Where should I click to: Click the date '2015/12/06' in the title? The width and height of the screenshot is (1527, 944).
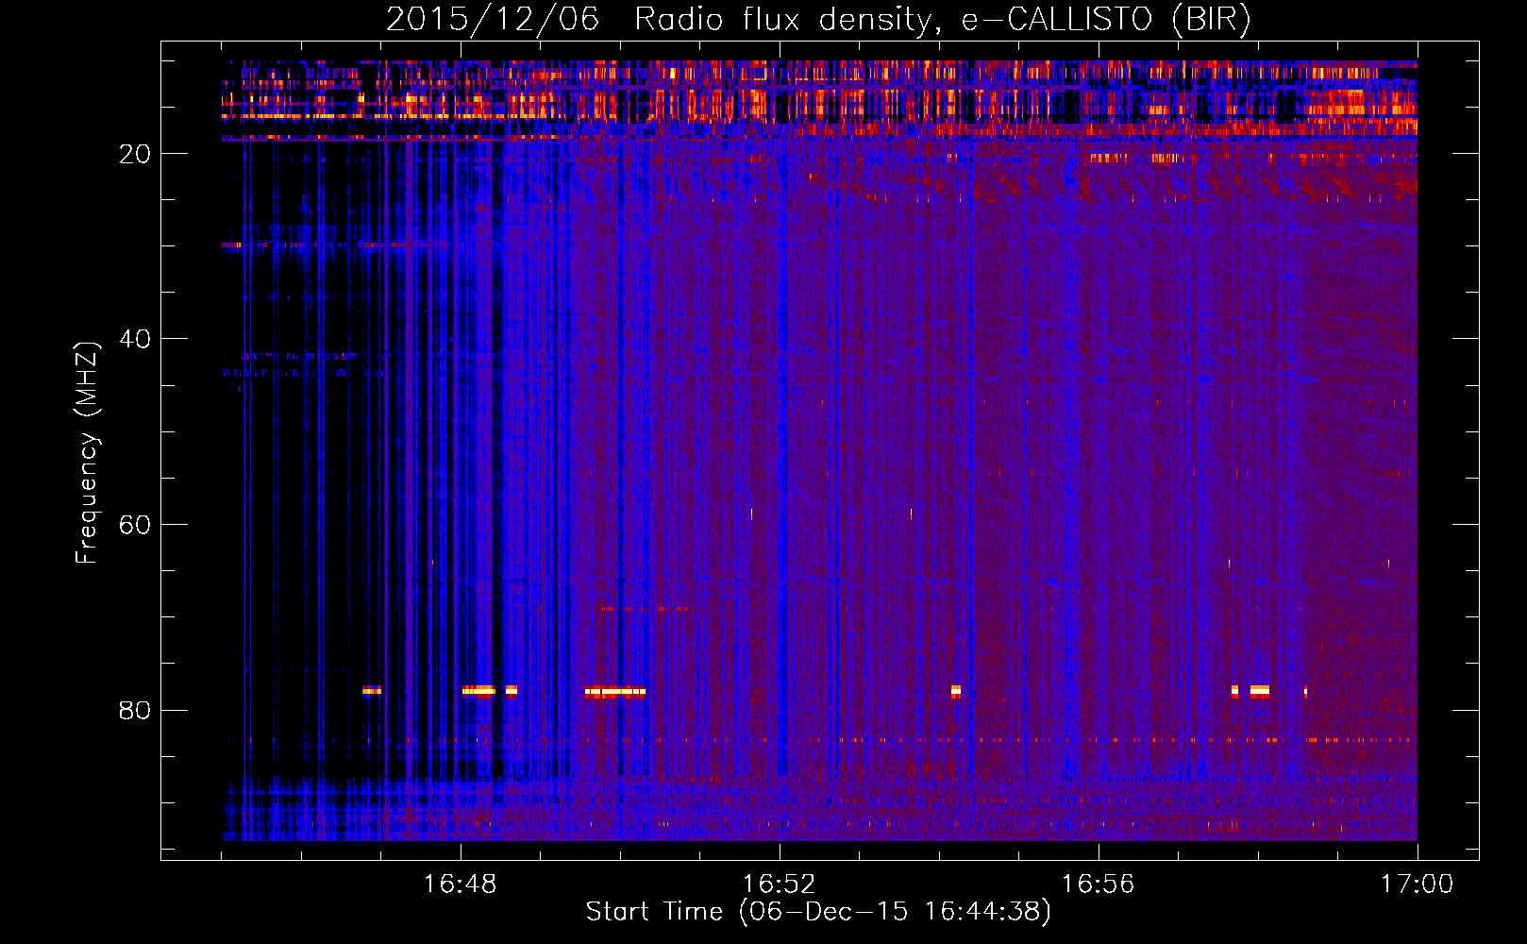(492, 19)
